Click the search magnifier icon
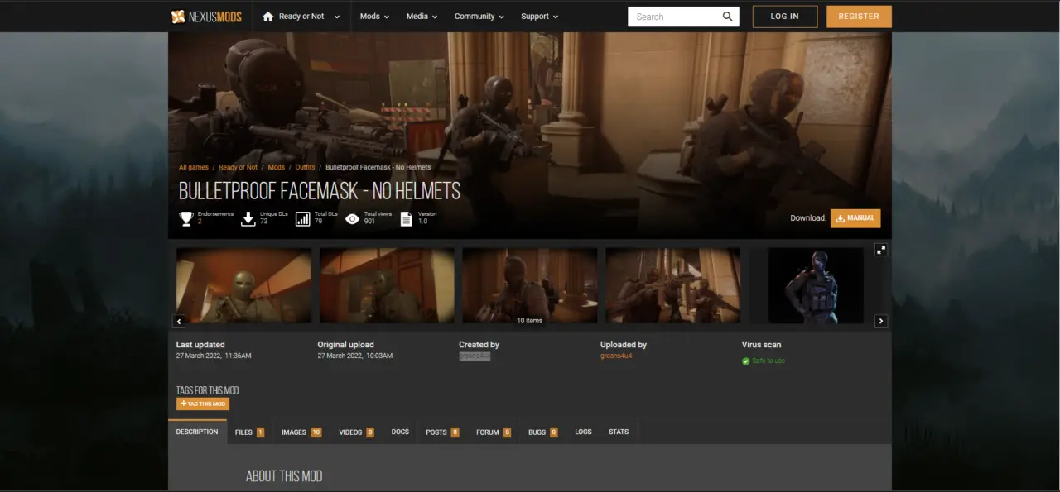The height and width of the screenshot is (492, 1060). click(727, 17)
